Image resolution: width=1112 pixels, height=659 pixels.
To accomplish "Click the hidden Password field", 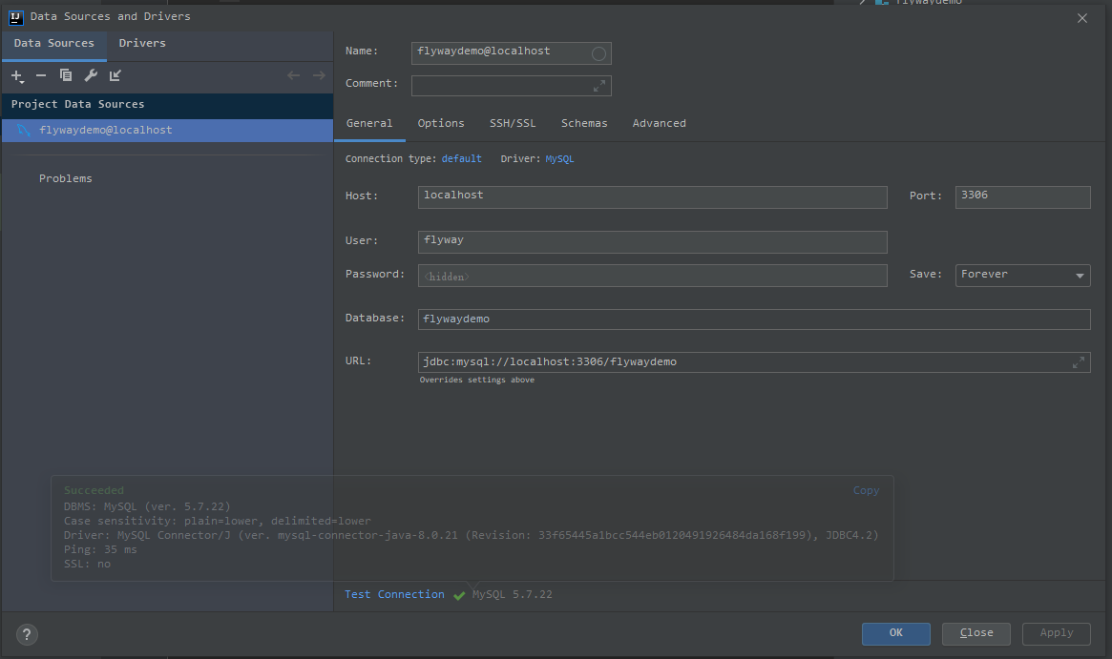I will 653,276.
